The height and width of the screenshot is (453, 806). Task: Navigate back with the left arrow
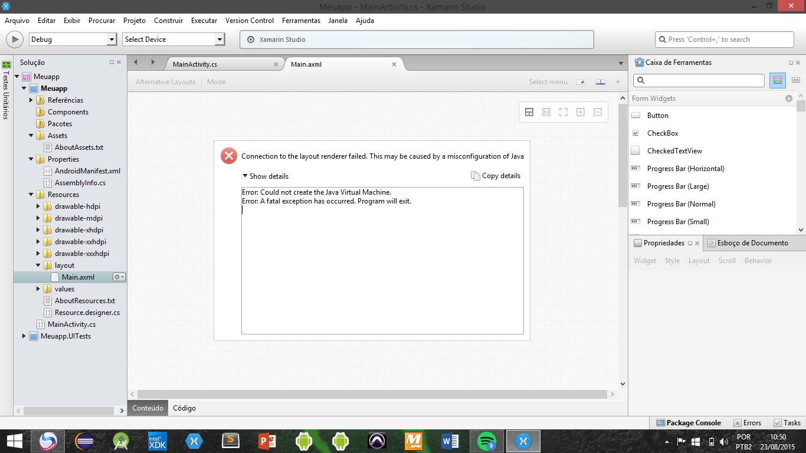pyautogui.click(x=136, y=63)
